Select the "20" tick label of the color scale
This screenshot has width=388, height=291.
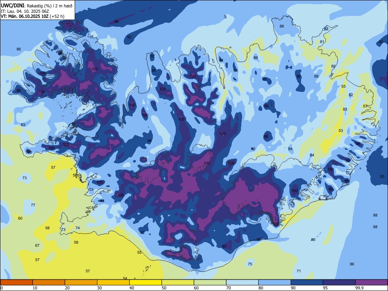[67, 288]
